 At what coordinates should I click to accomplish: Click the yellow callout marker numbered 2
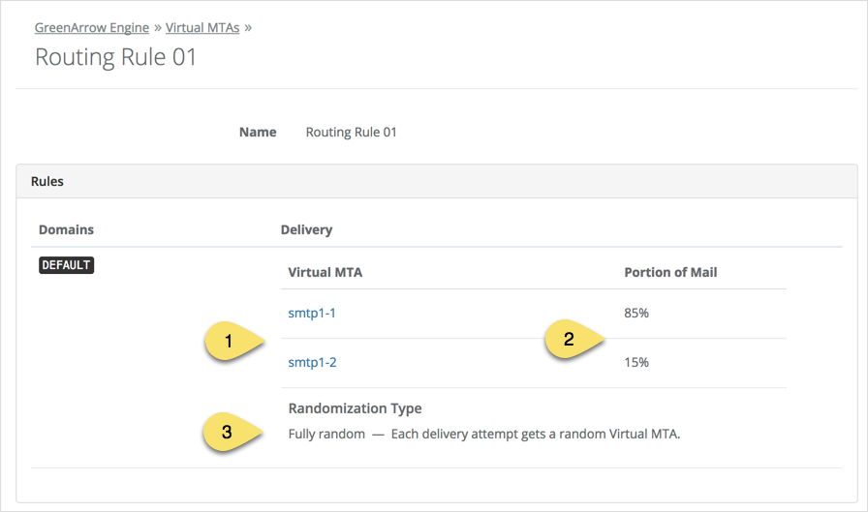[572, 340]
